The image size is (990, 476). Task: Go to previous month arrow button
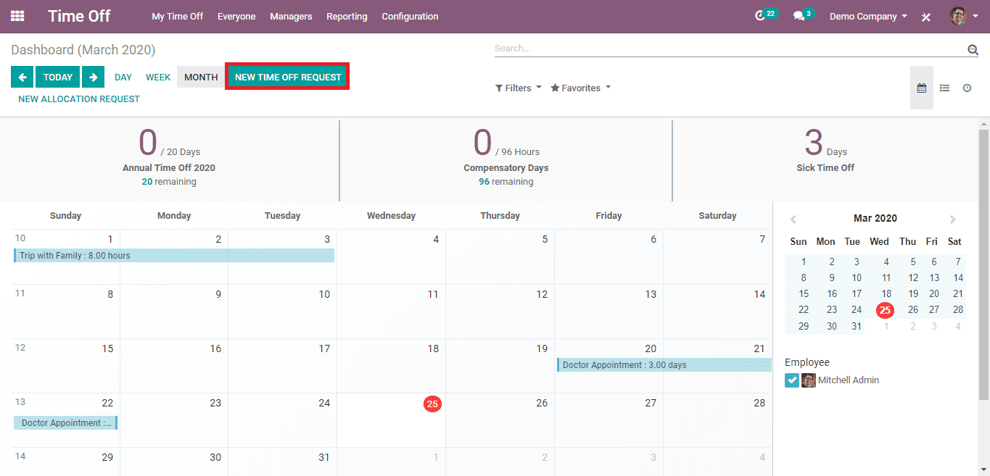point(22,77)
